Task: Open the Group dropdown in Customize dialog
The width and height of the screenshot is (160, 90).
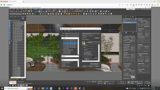Action: pyautogui.click(x=72, y=34)
